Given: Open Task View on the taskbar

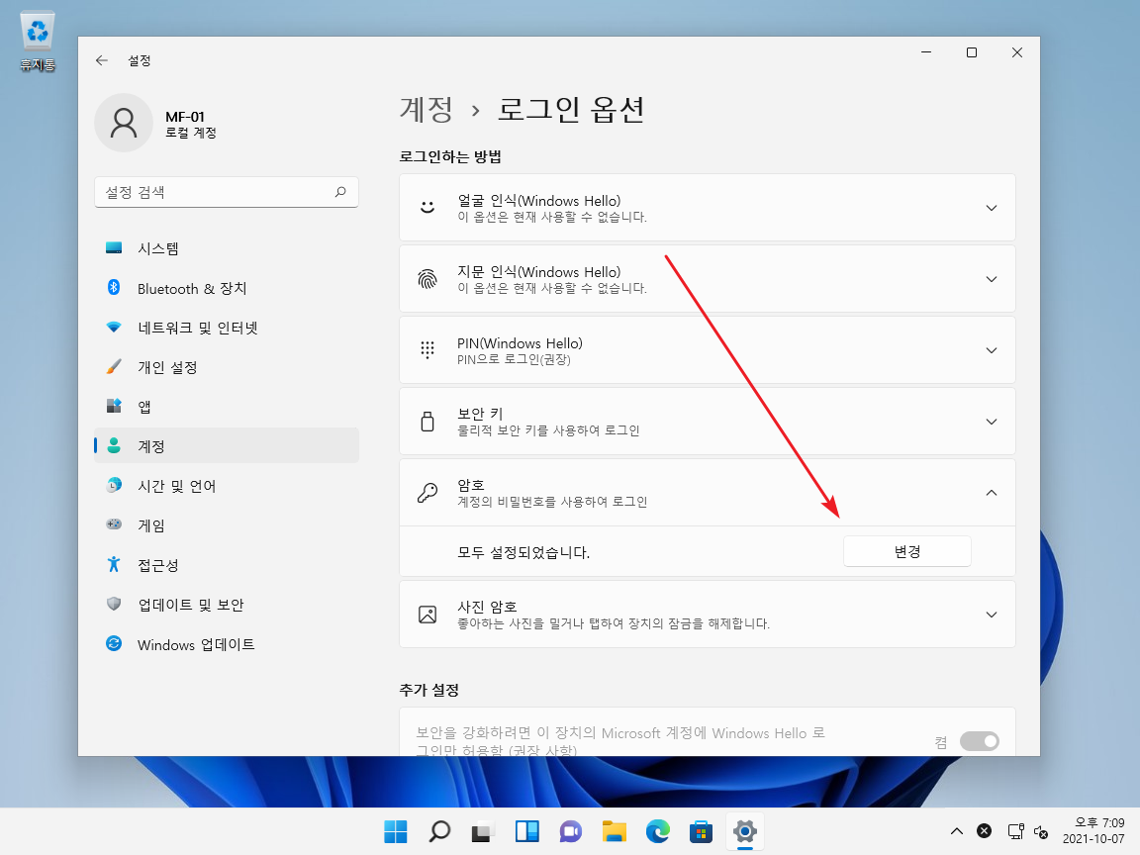Looking at the screenshot, I should [x=483, y=831].
